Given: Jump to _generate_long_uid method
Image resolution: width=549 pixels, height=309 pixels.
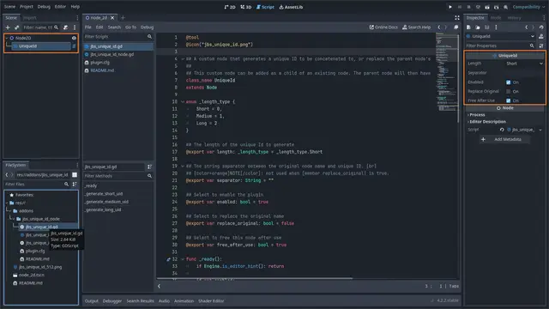Looking at the screenshot, I should point(103,209).
